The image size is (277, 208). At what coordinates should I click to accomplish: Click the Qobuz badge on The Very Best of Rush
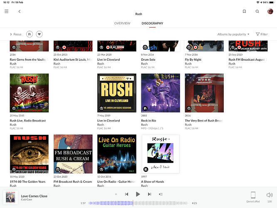(189, 108)
